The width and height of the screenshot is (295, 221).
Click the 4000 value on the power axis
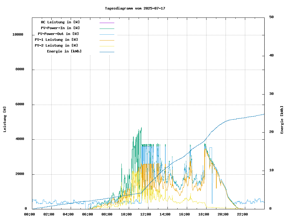click(x=20, y=139)
